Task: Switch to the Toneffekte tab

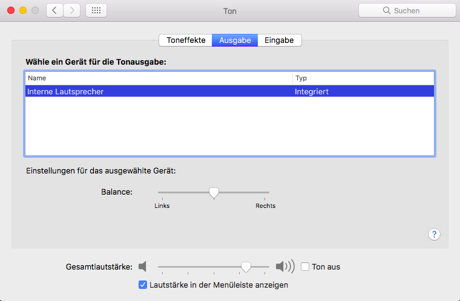Action: 186,40
